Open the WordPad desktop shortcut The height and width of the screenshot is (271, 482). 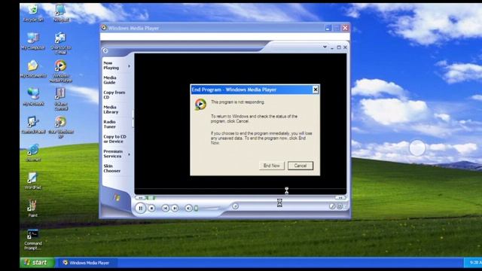click(x=32, y=181)
